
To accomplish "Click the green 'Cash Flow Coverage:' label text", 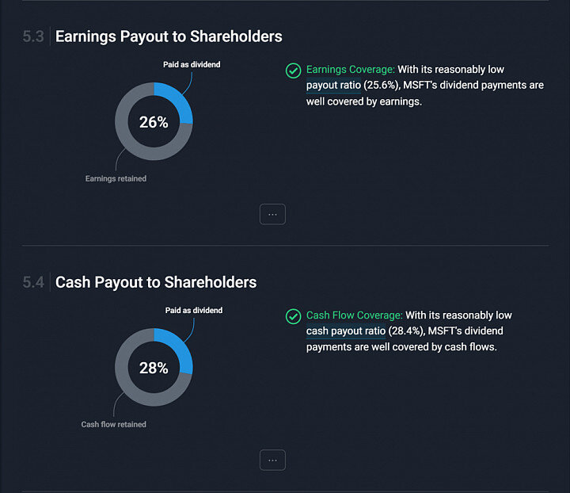I will pyautogui.click(x=355, y=315).
